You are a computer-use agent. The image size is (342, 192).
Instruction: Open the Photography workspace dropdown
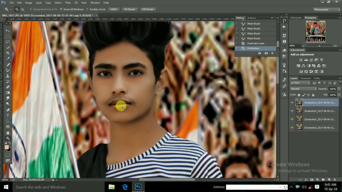click(326, 9)
